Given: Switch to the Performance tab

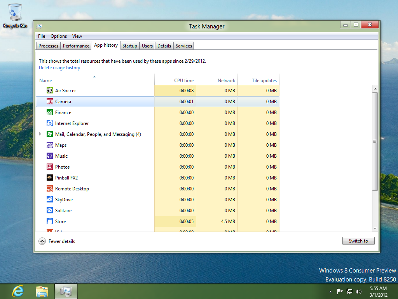Looking at the screenshot, I should 76,46.
